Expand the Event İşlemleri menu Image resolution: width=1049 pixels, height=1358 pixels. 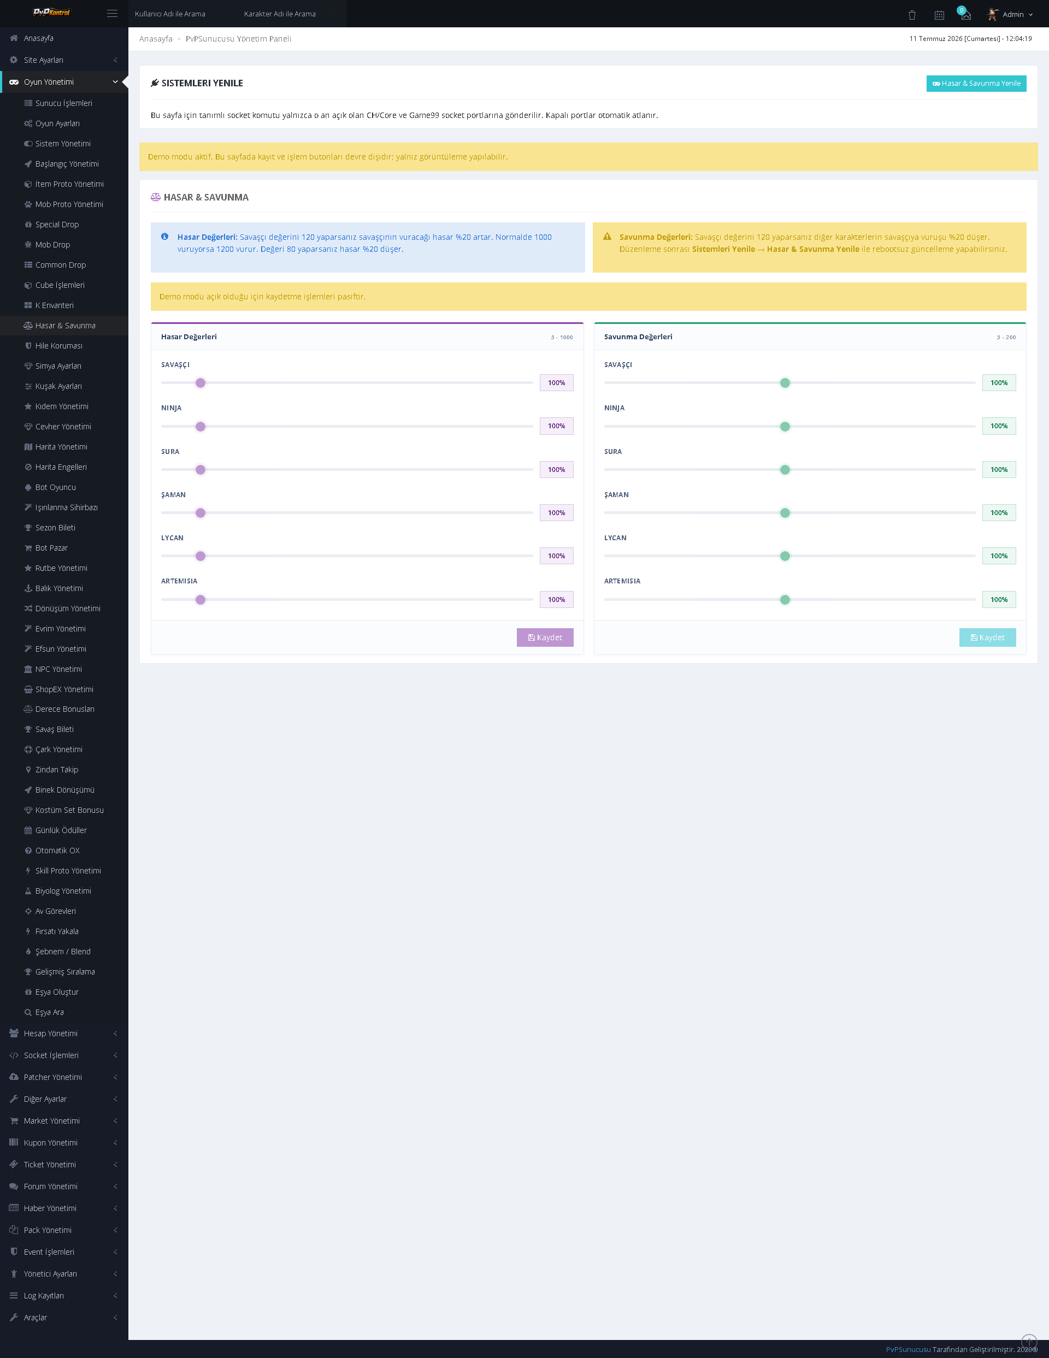pos(64,1251)
